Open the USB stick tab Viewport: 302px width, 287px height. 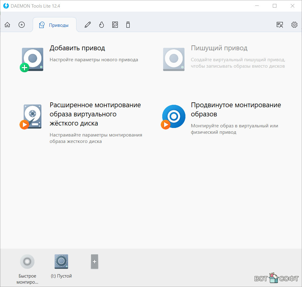(128, 25)
